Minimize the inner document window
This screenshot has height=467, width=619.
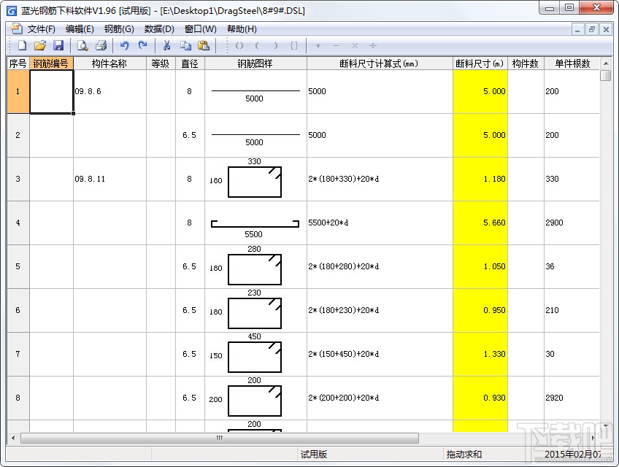[x=577, y=29]
